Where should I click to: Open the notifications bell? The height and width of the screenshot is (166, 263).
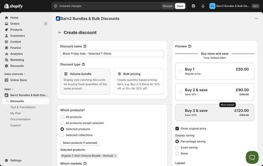tap(203, 6)
